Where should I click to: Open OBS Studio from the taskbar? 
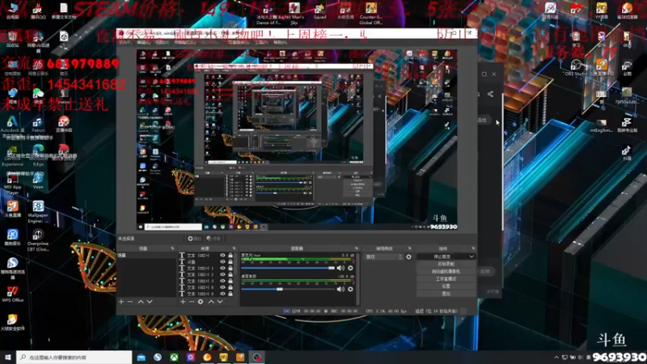[x=257, y=357]
